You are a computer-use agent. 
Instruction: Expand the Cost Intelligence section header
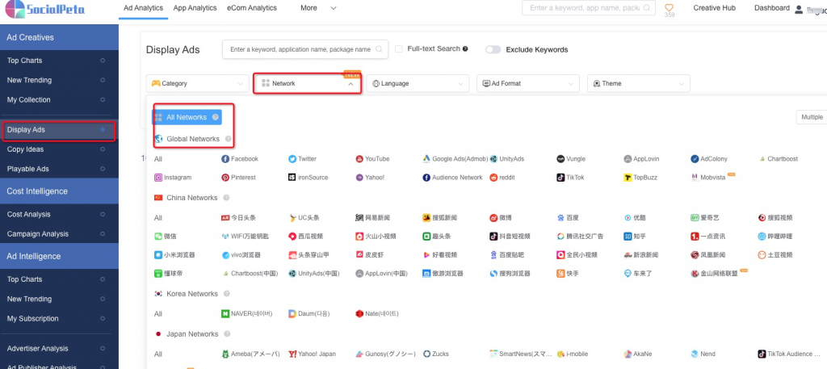click(59, 191)
